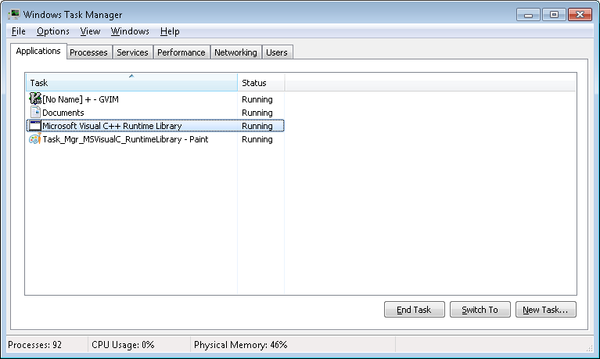Switch to the Networking tab

click(x=235, y=52)
